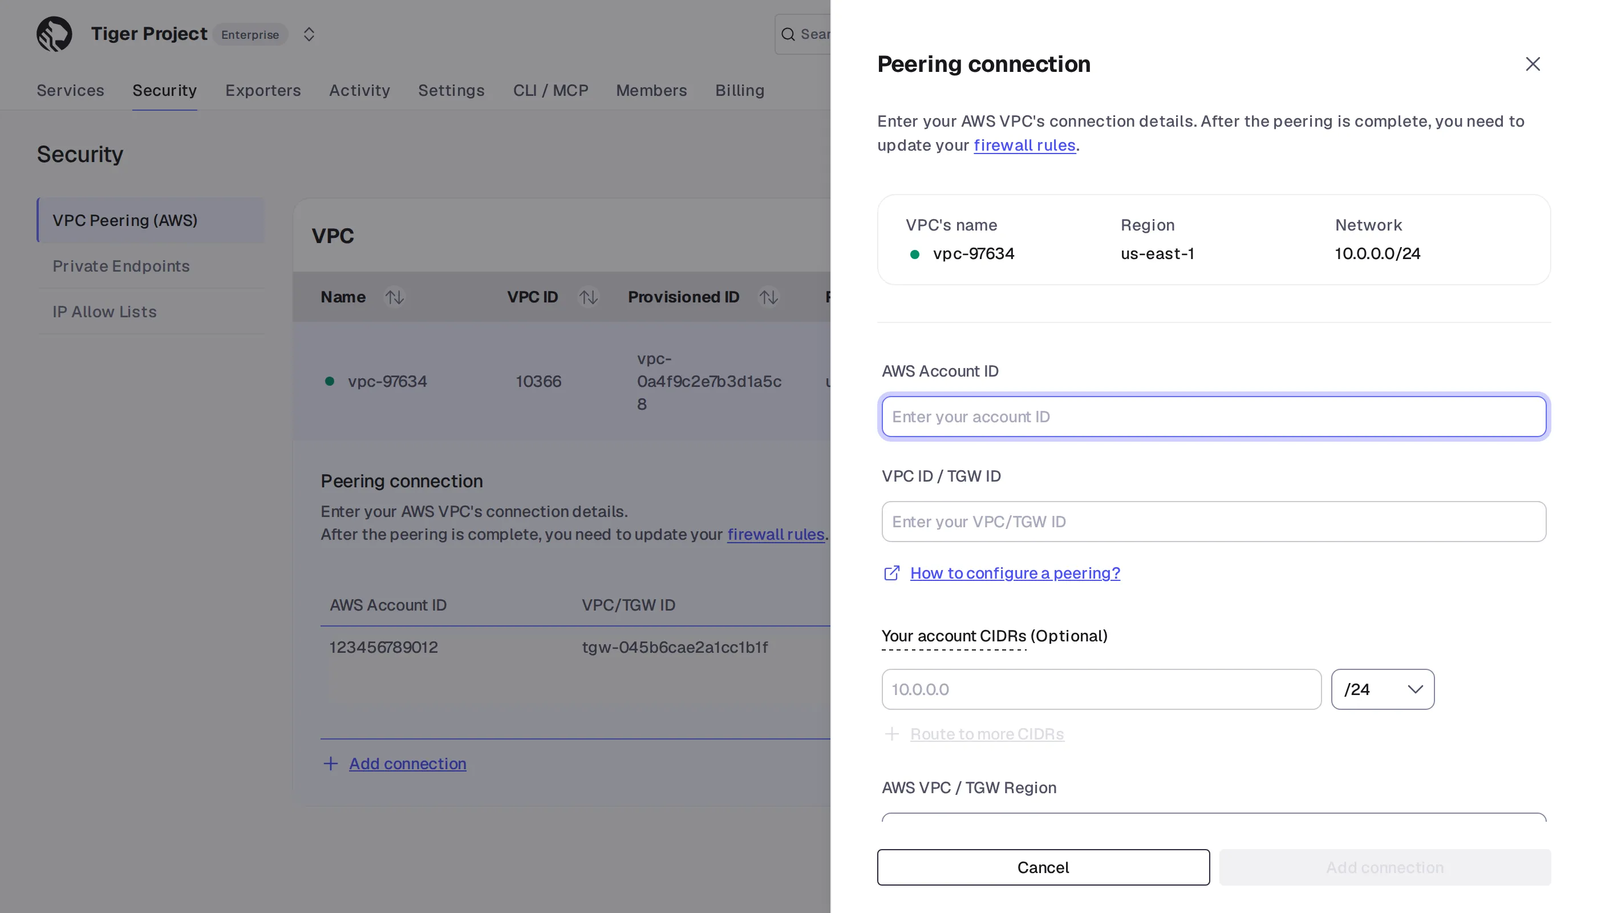1597x913 pixels.
Task: Click Route to more CIDRs link
Action: [987, 734]
